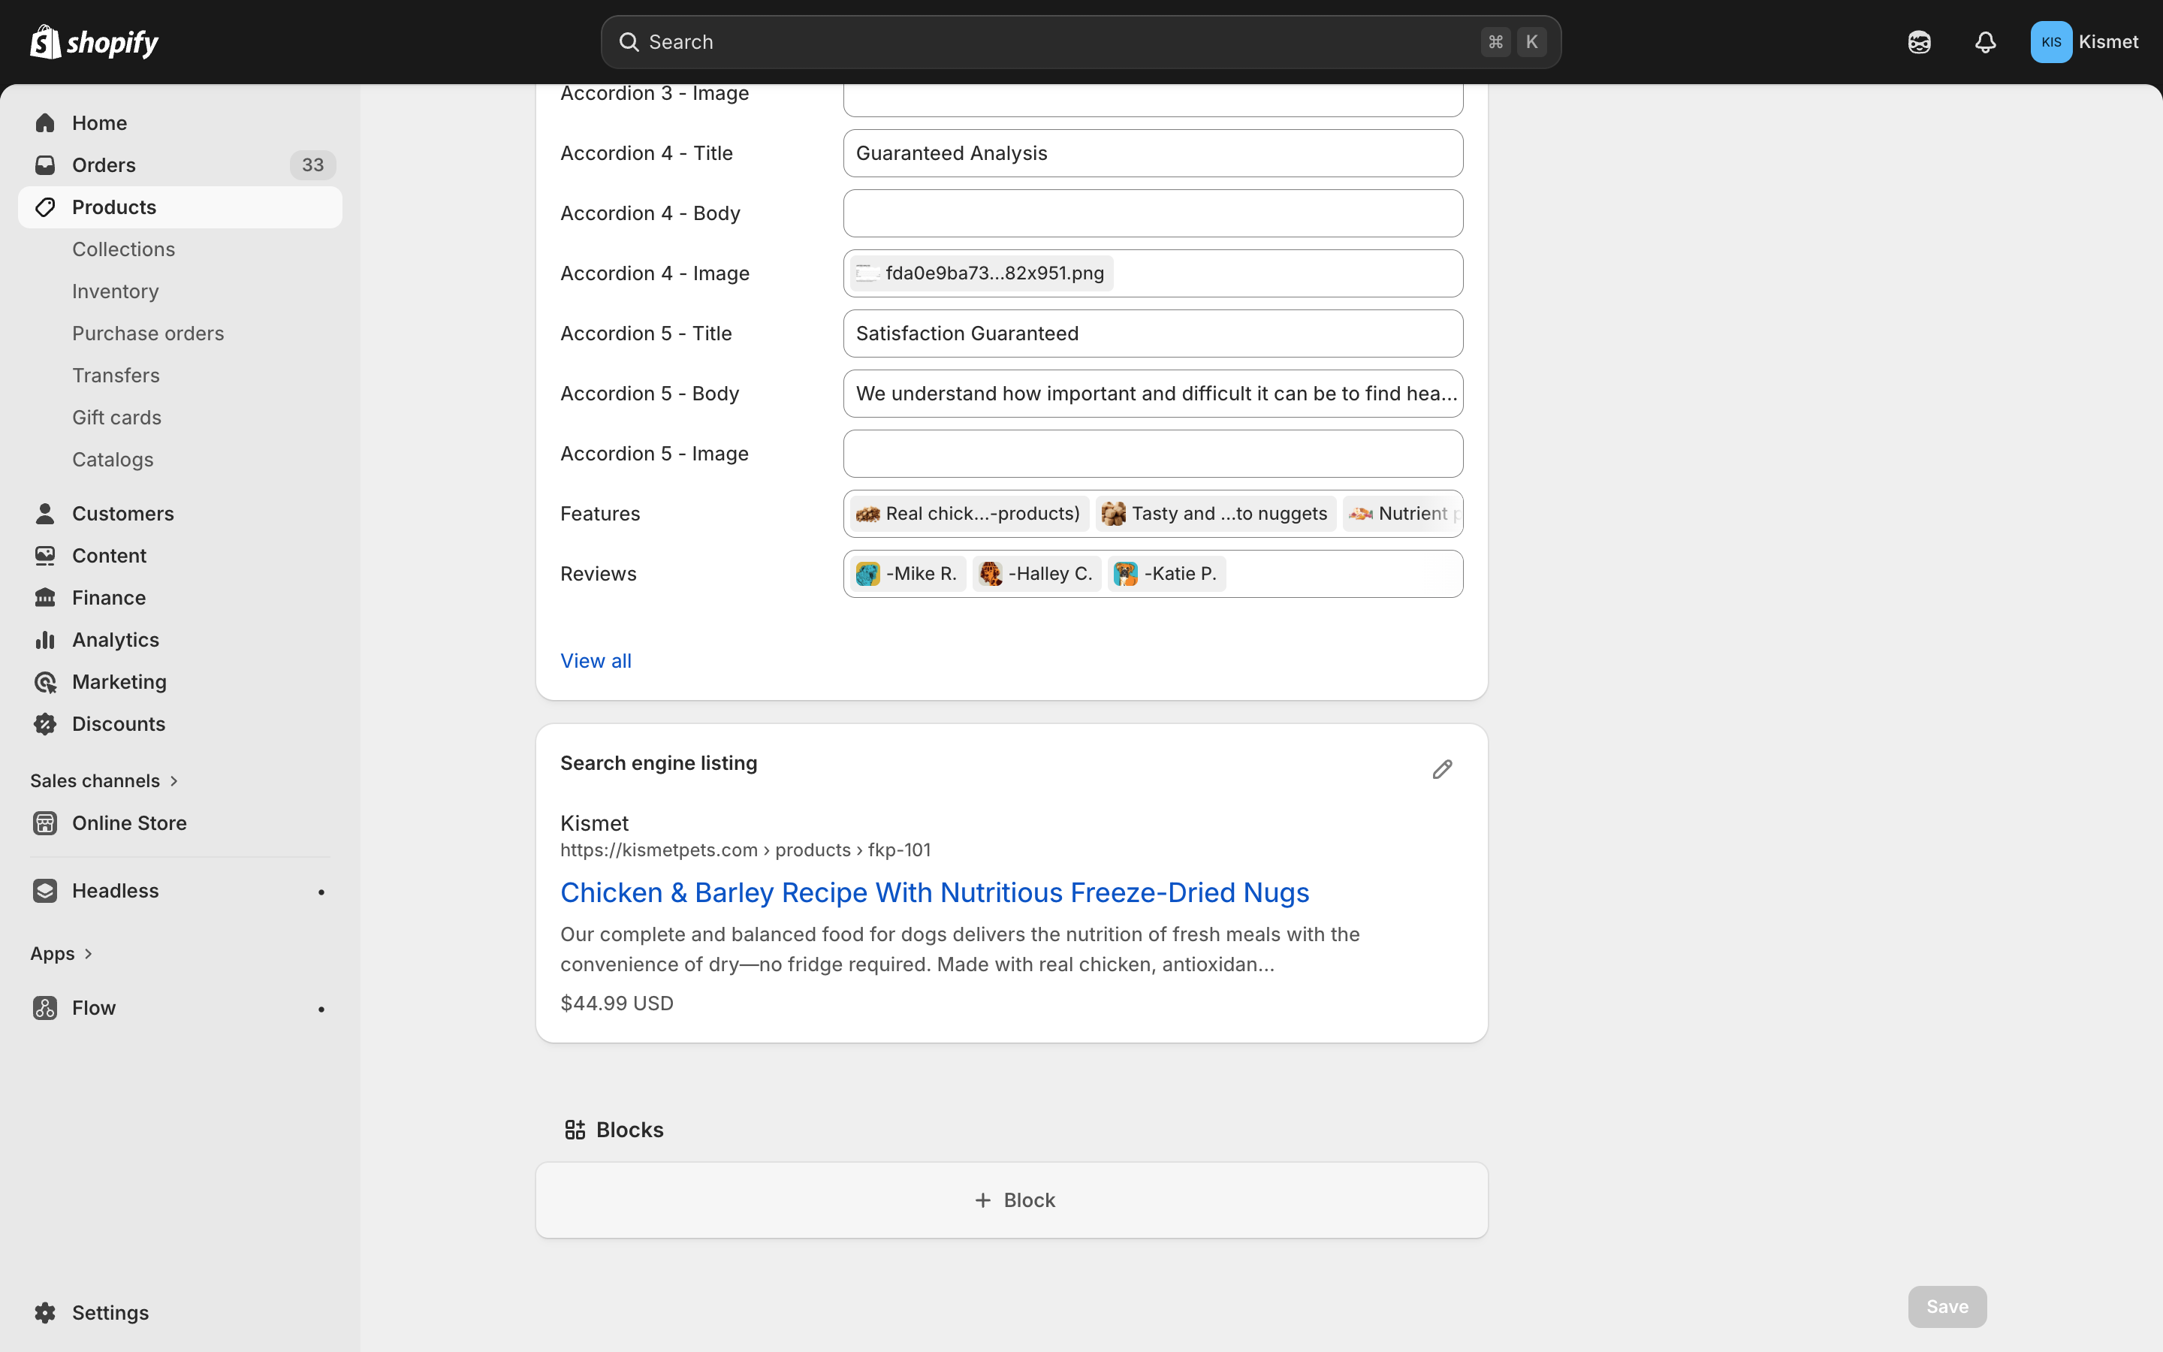Click the View all metafields link
This screenshot has width=2163, height=1352.
pyautogui.click(x=596, y=660)
